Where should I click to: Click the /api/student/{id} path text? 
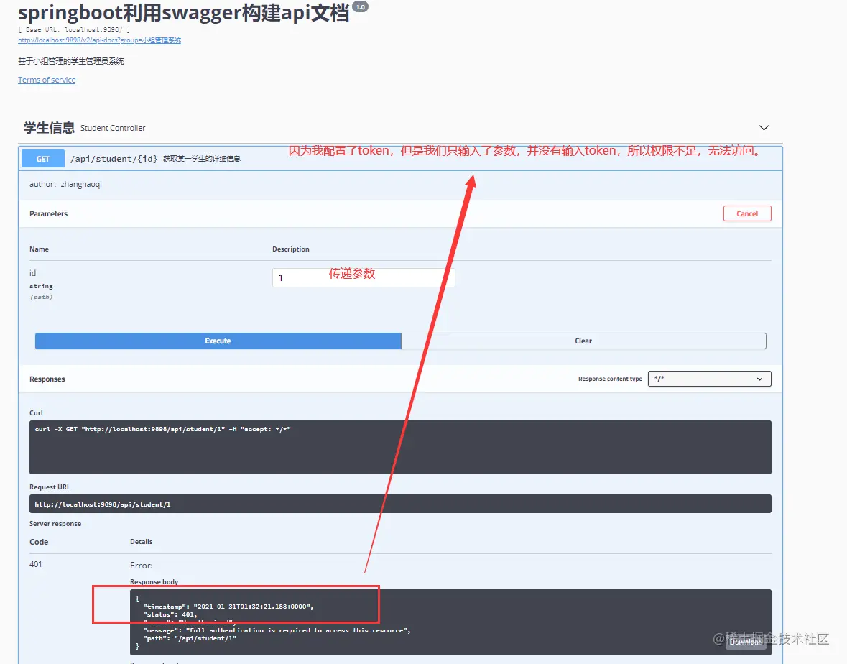(x=114, y=159)
